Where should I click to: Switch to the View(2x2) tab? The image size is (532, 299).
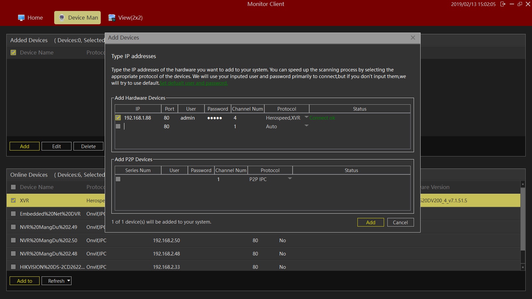130,18
